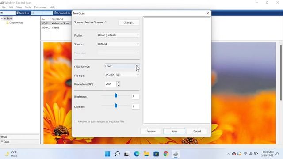This screenshot has width=283, height=159.
Task: Open the Edit menu
Action: pyautogui.click(x=11, y=8)
